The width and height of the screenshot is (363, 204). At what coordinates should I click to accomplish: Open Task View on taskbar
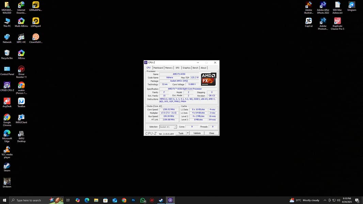pyautogui.click(x=68, y=200)
